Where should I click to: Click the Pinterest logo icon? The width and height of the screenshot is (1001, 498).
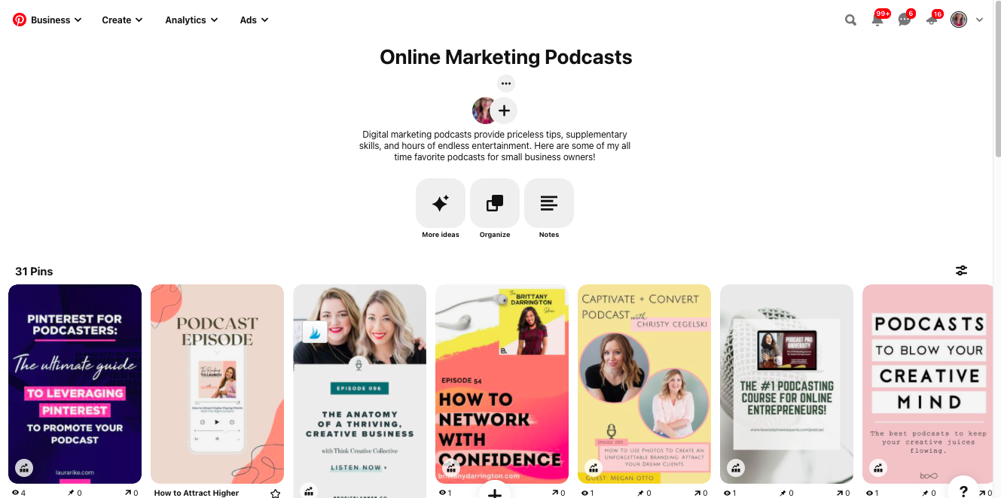click(20, 20)
